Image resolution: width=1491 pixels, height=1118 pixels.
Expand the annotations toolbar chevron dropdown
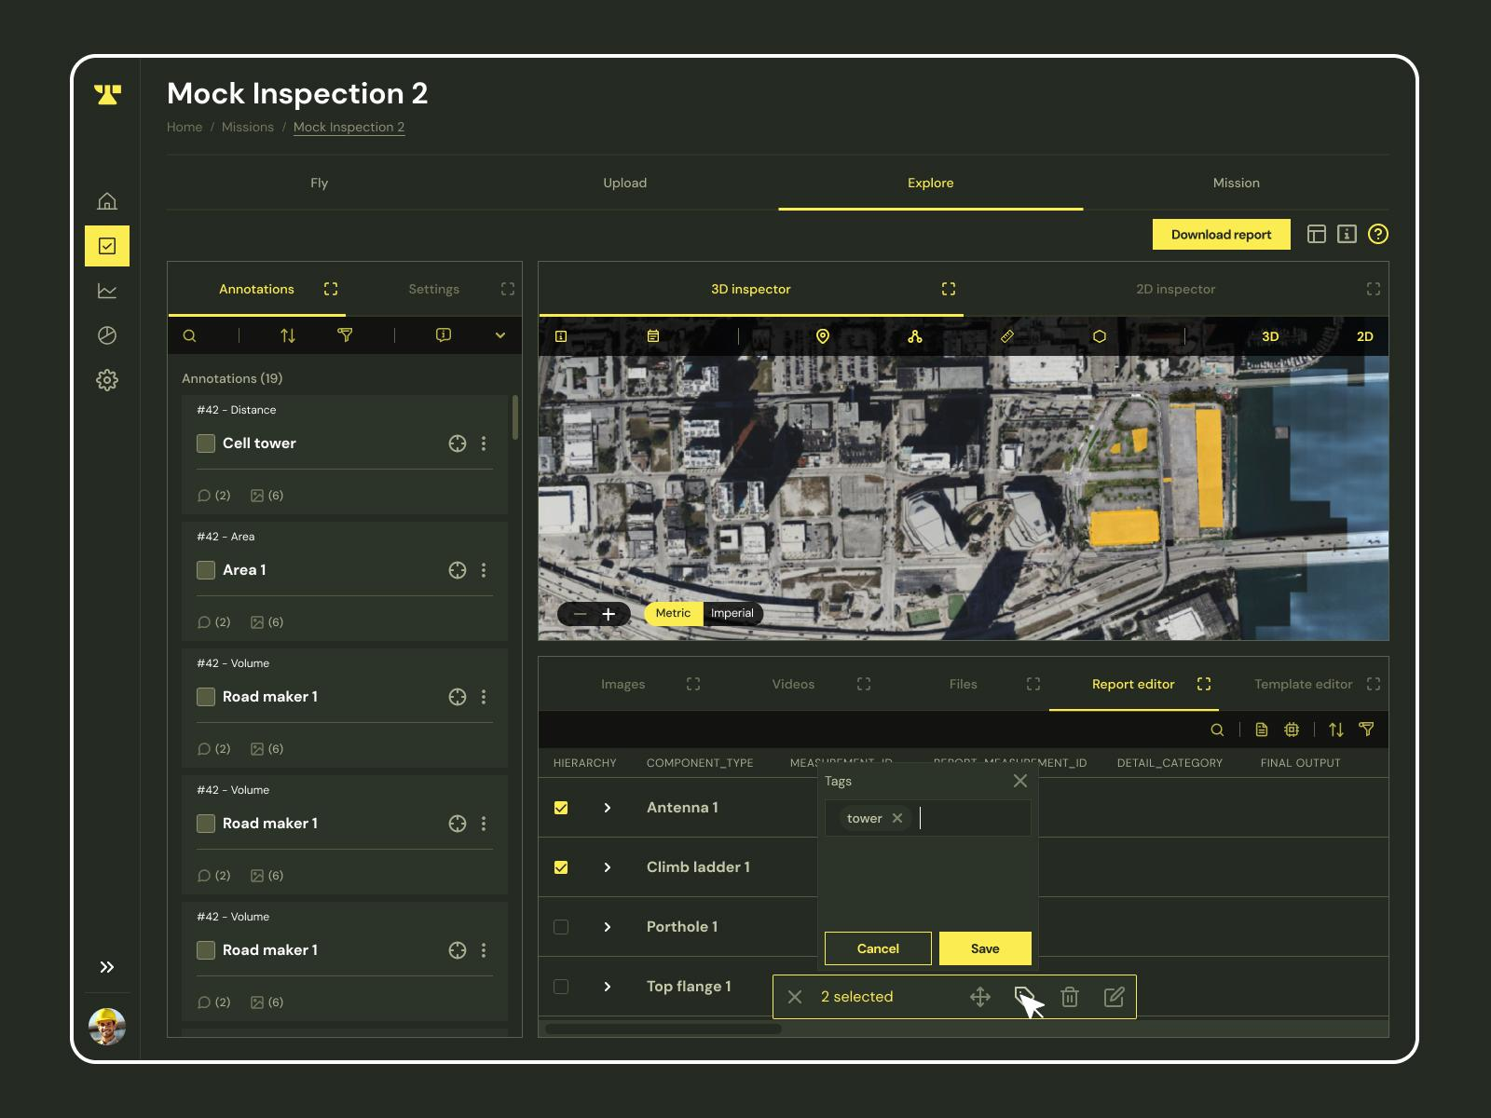pos(500,336)
